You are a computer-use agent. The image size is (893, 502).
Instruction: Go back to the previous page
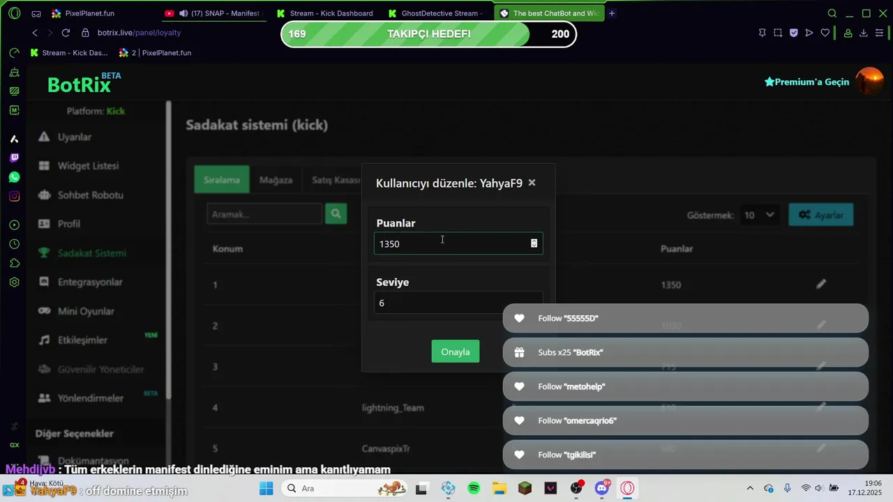[35, 33]
